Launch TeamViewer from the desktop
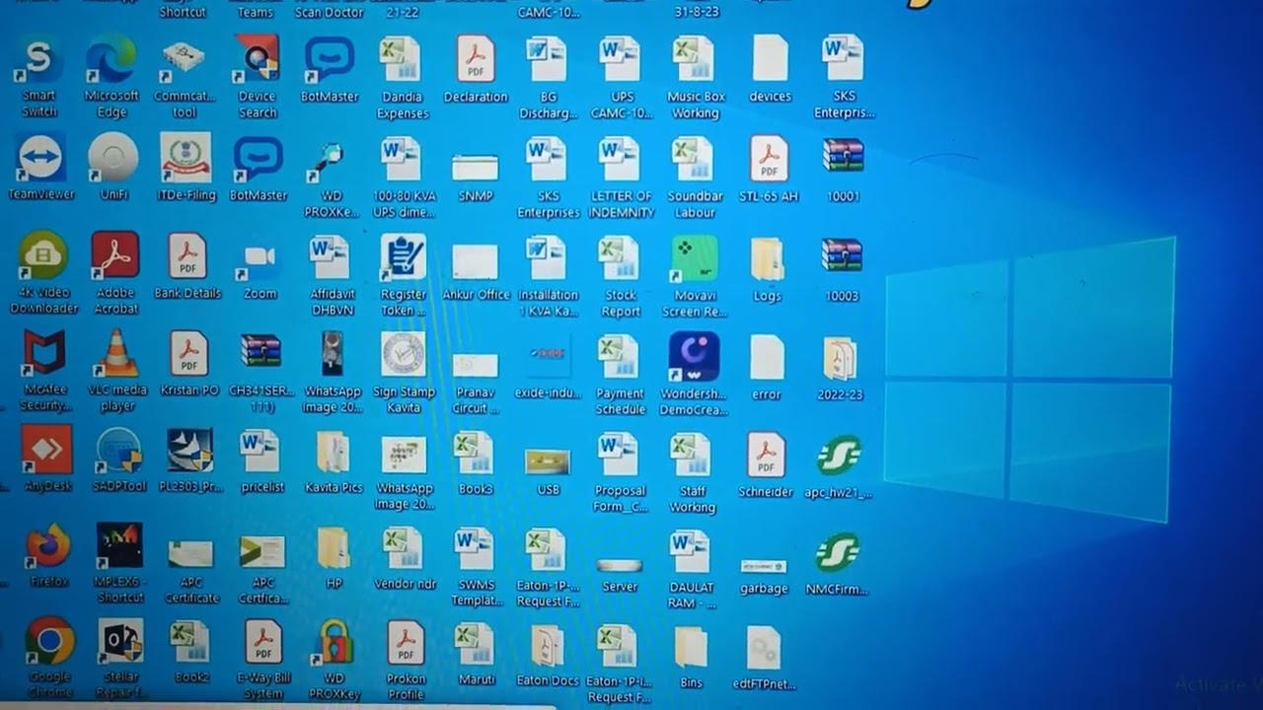The image size is (1263, 710). (40, 158)
